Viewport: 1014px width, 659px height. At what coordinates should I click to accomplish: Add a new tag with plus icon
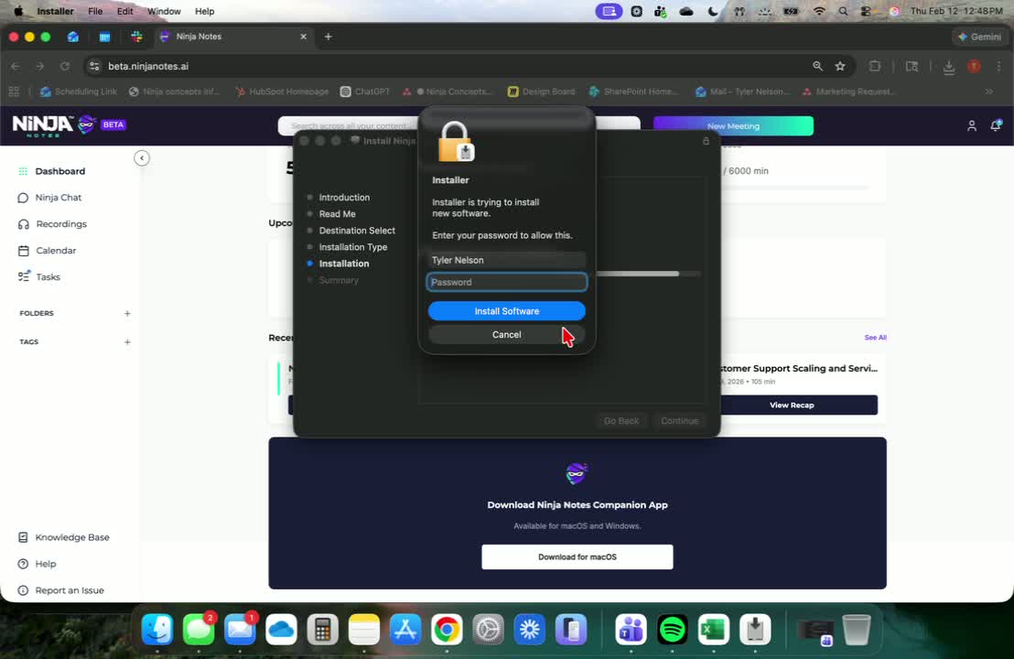(x=127, y=342)
